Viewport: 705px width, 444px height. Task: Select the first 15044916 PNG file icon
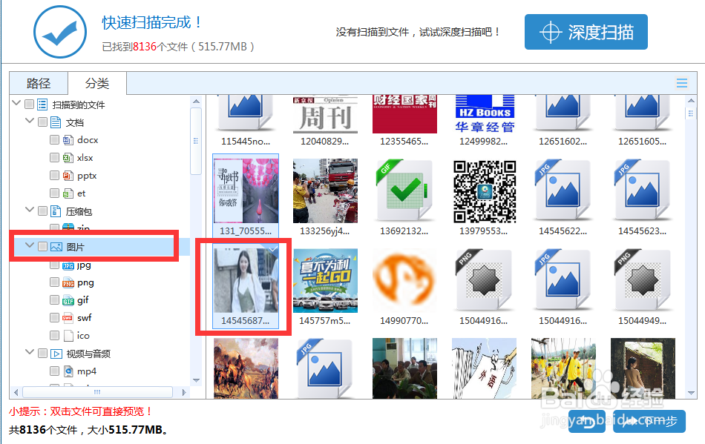click(x=483, y=281)
